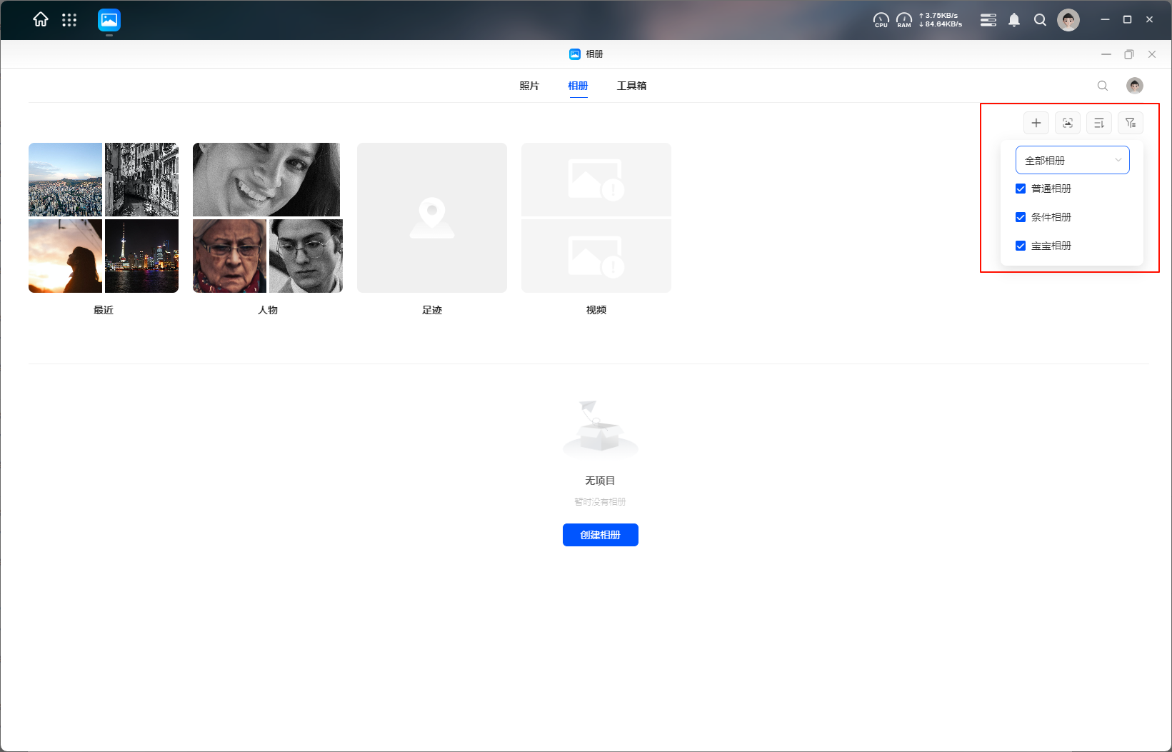Open the 工具箱 tab

click(x=631, y=86)
